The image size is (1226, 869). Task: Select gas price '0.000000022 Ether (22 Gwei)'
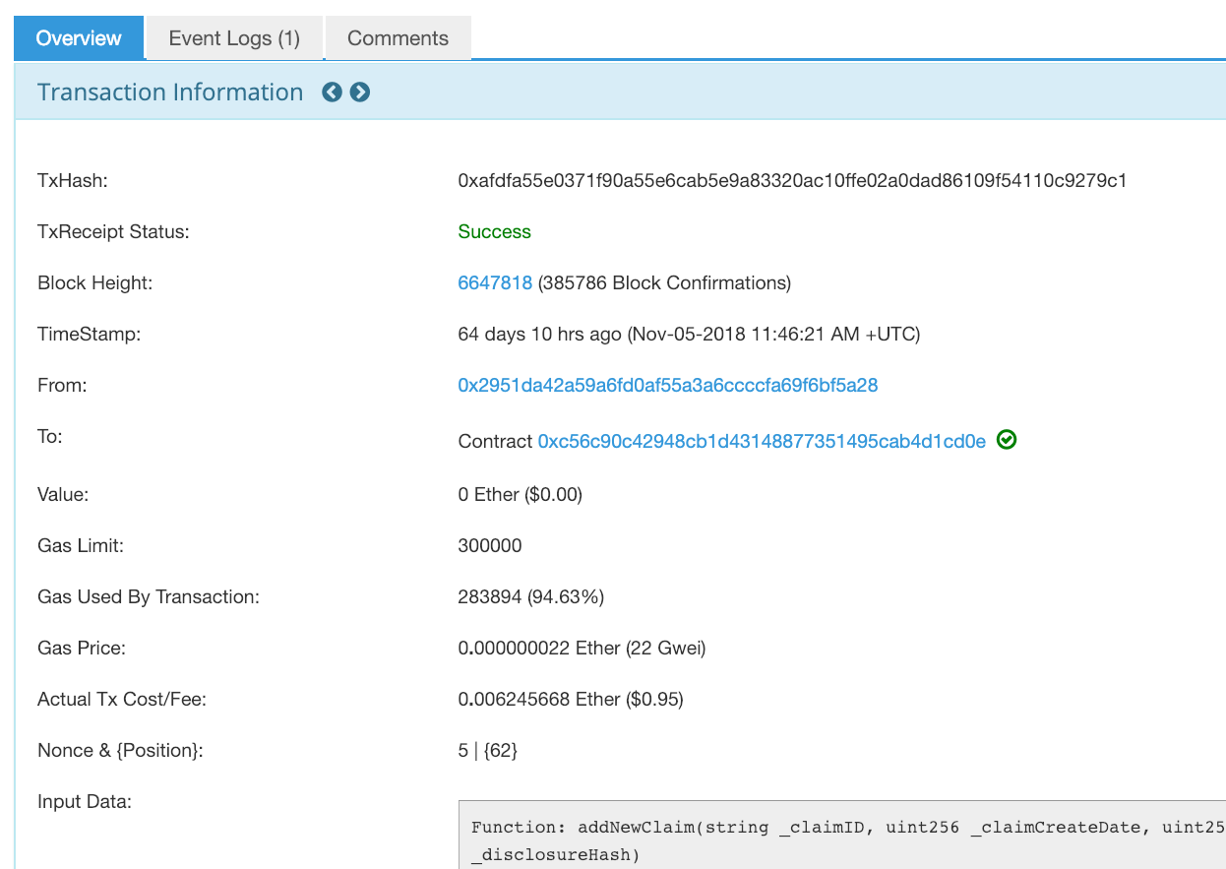pos(582,648)
